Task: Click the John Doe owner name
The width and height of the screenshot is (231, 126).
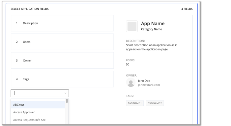Action: [144, 81]
